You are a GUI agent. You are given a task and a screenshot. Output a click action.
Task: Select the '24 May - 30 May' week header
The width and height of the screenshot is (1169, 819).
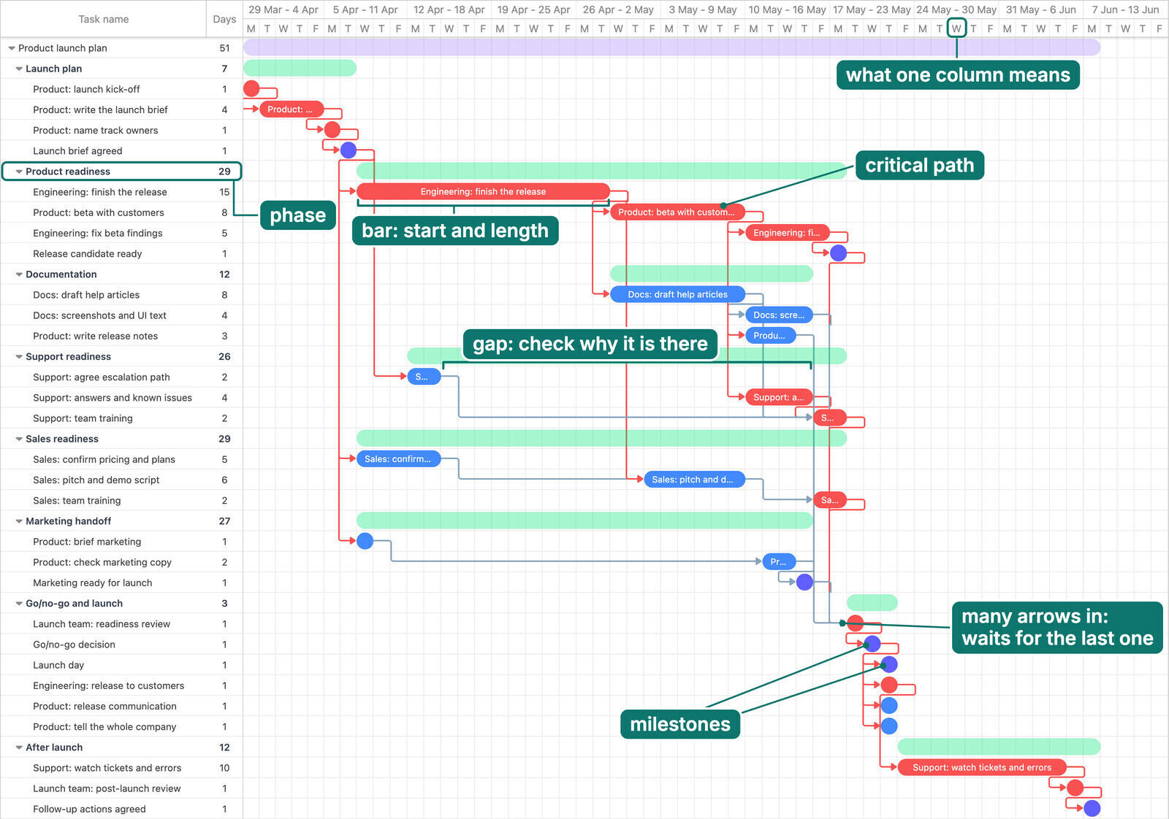coord(956,9)
